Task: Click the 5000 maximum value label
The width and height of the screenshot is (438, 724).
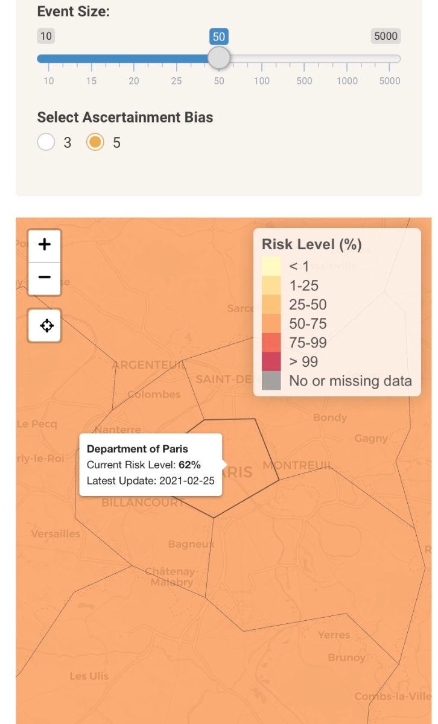Action: 386,36
